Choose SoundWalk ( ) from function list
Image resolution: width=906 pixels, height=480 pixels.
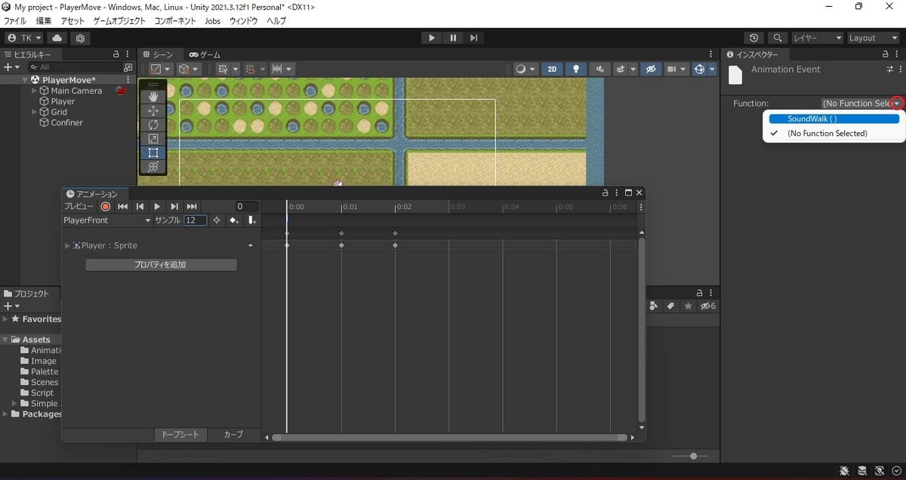(x=812, y=119)
